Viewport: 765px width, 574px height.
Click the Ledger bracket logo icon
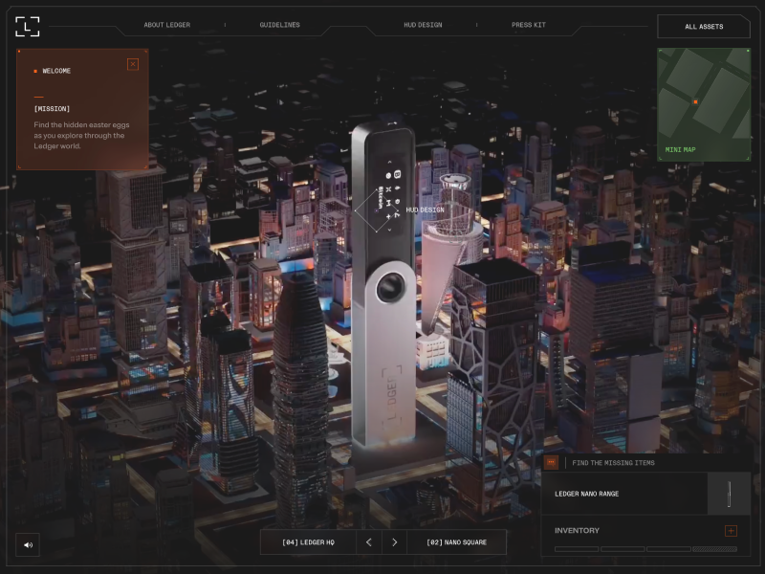pyautogui.click(x=28, y=27)
